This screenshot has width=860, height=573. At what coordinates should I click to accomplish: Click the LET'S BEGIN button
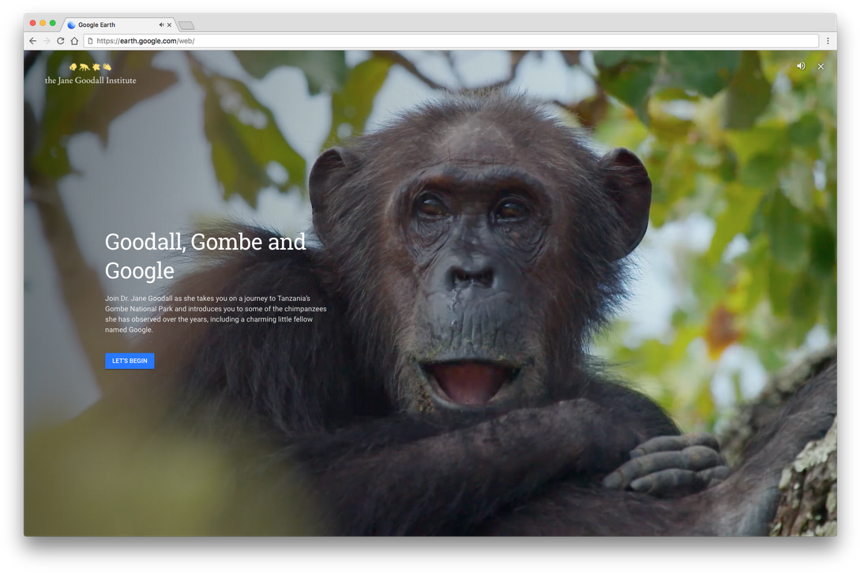[130, 360]
